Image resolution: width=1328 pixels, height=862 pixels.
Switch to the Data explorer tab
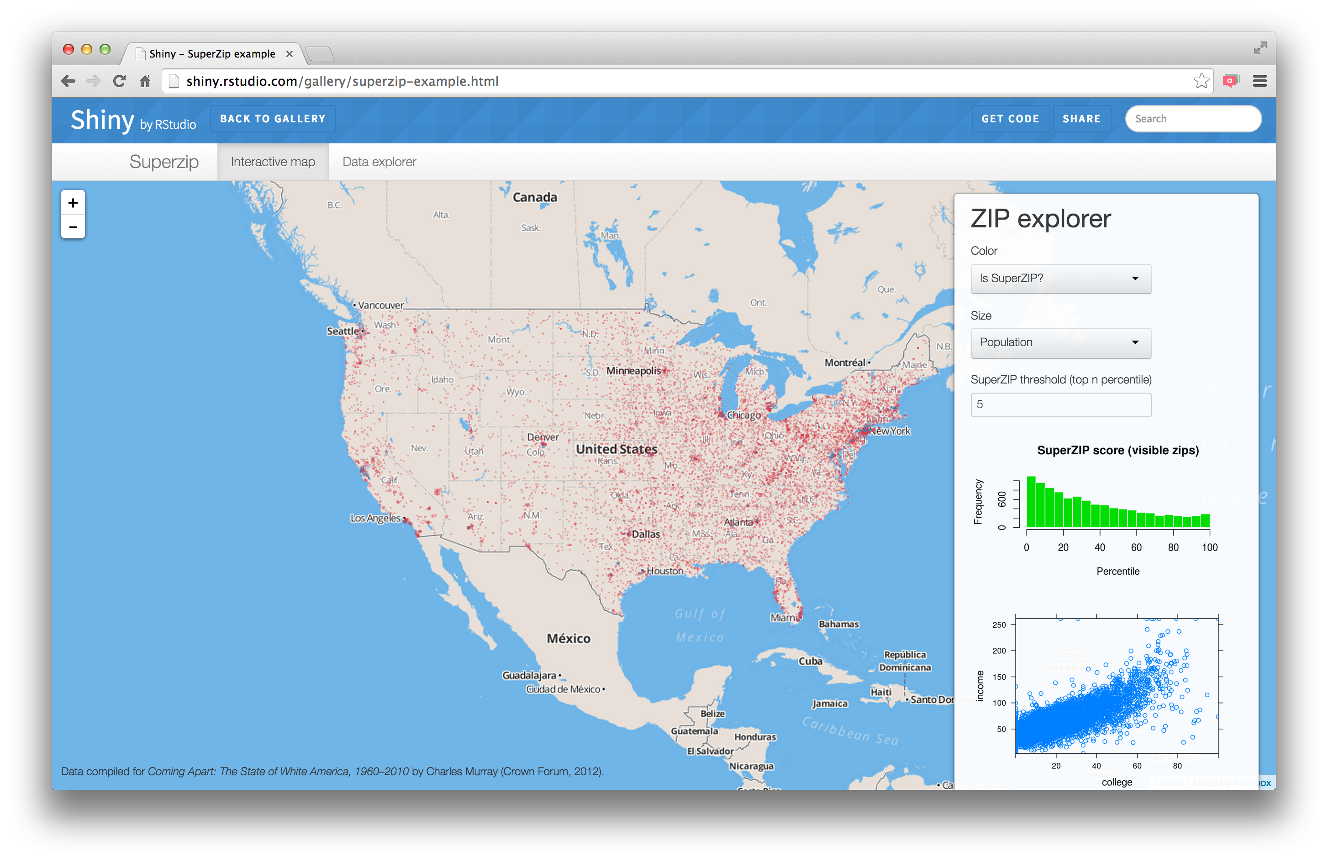click(379, 162)
